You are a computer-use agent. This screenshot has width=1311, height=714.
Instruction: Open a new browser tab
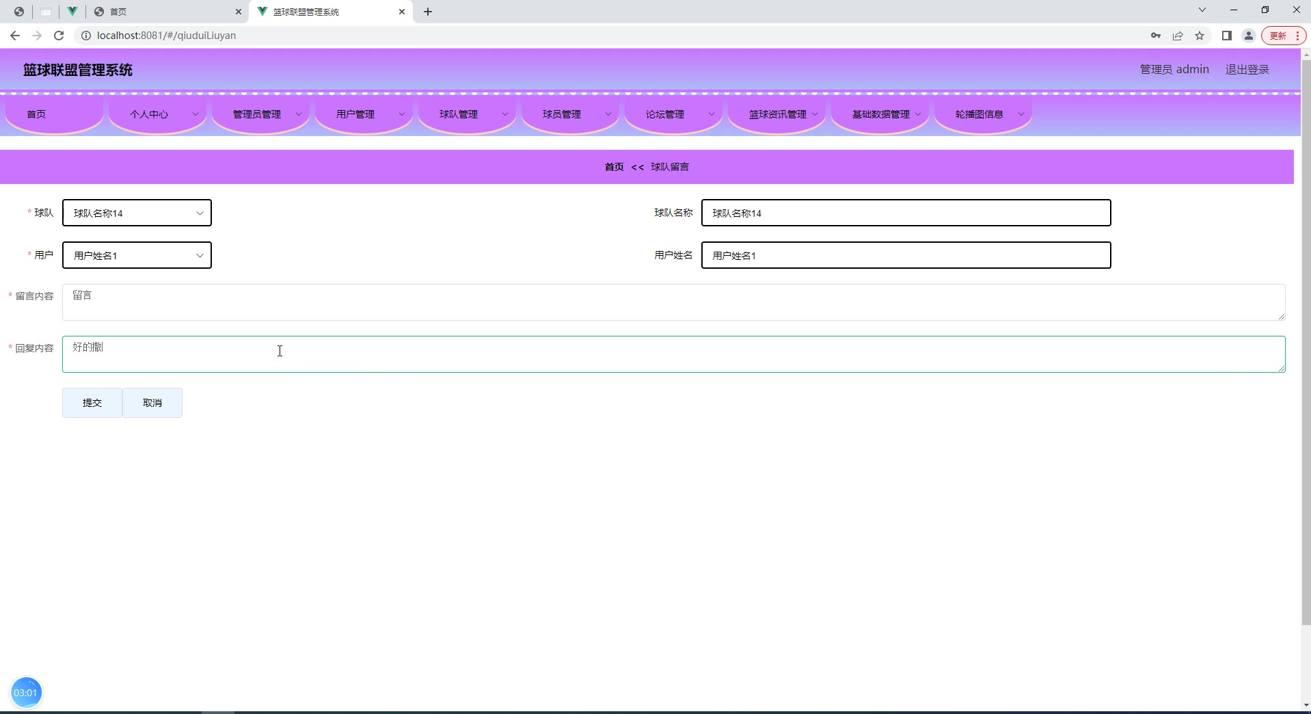pos(428,12)
